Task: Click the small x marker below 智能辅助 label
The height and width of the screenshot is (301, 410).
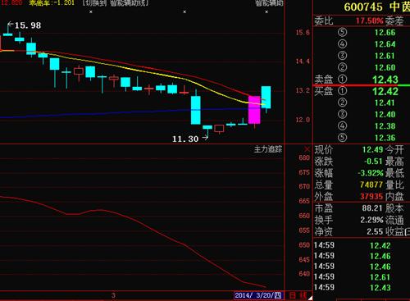Action: [x=266, y=11]
